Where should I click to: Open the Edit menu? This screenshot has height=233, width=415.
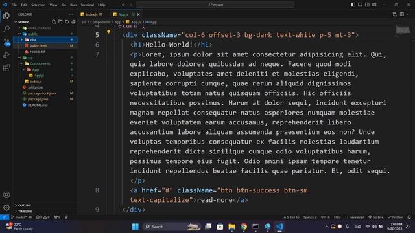[x=24, y=5]
